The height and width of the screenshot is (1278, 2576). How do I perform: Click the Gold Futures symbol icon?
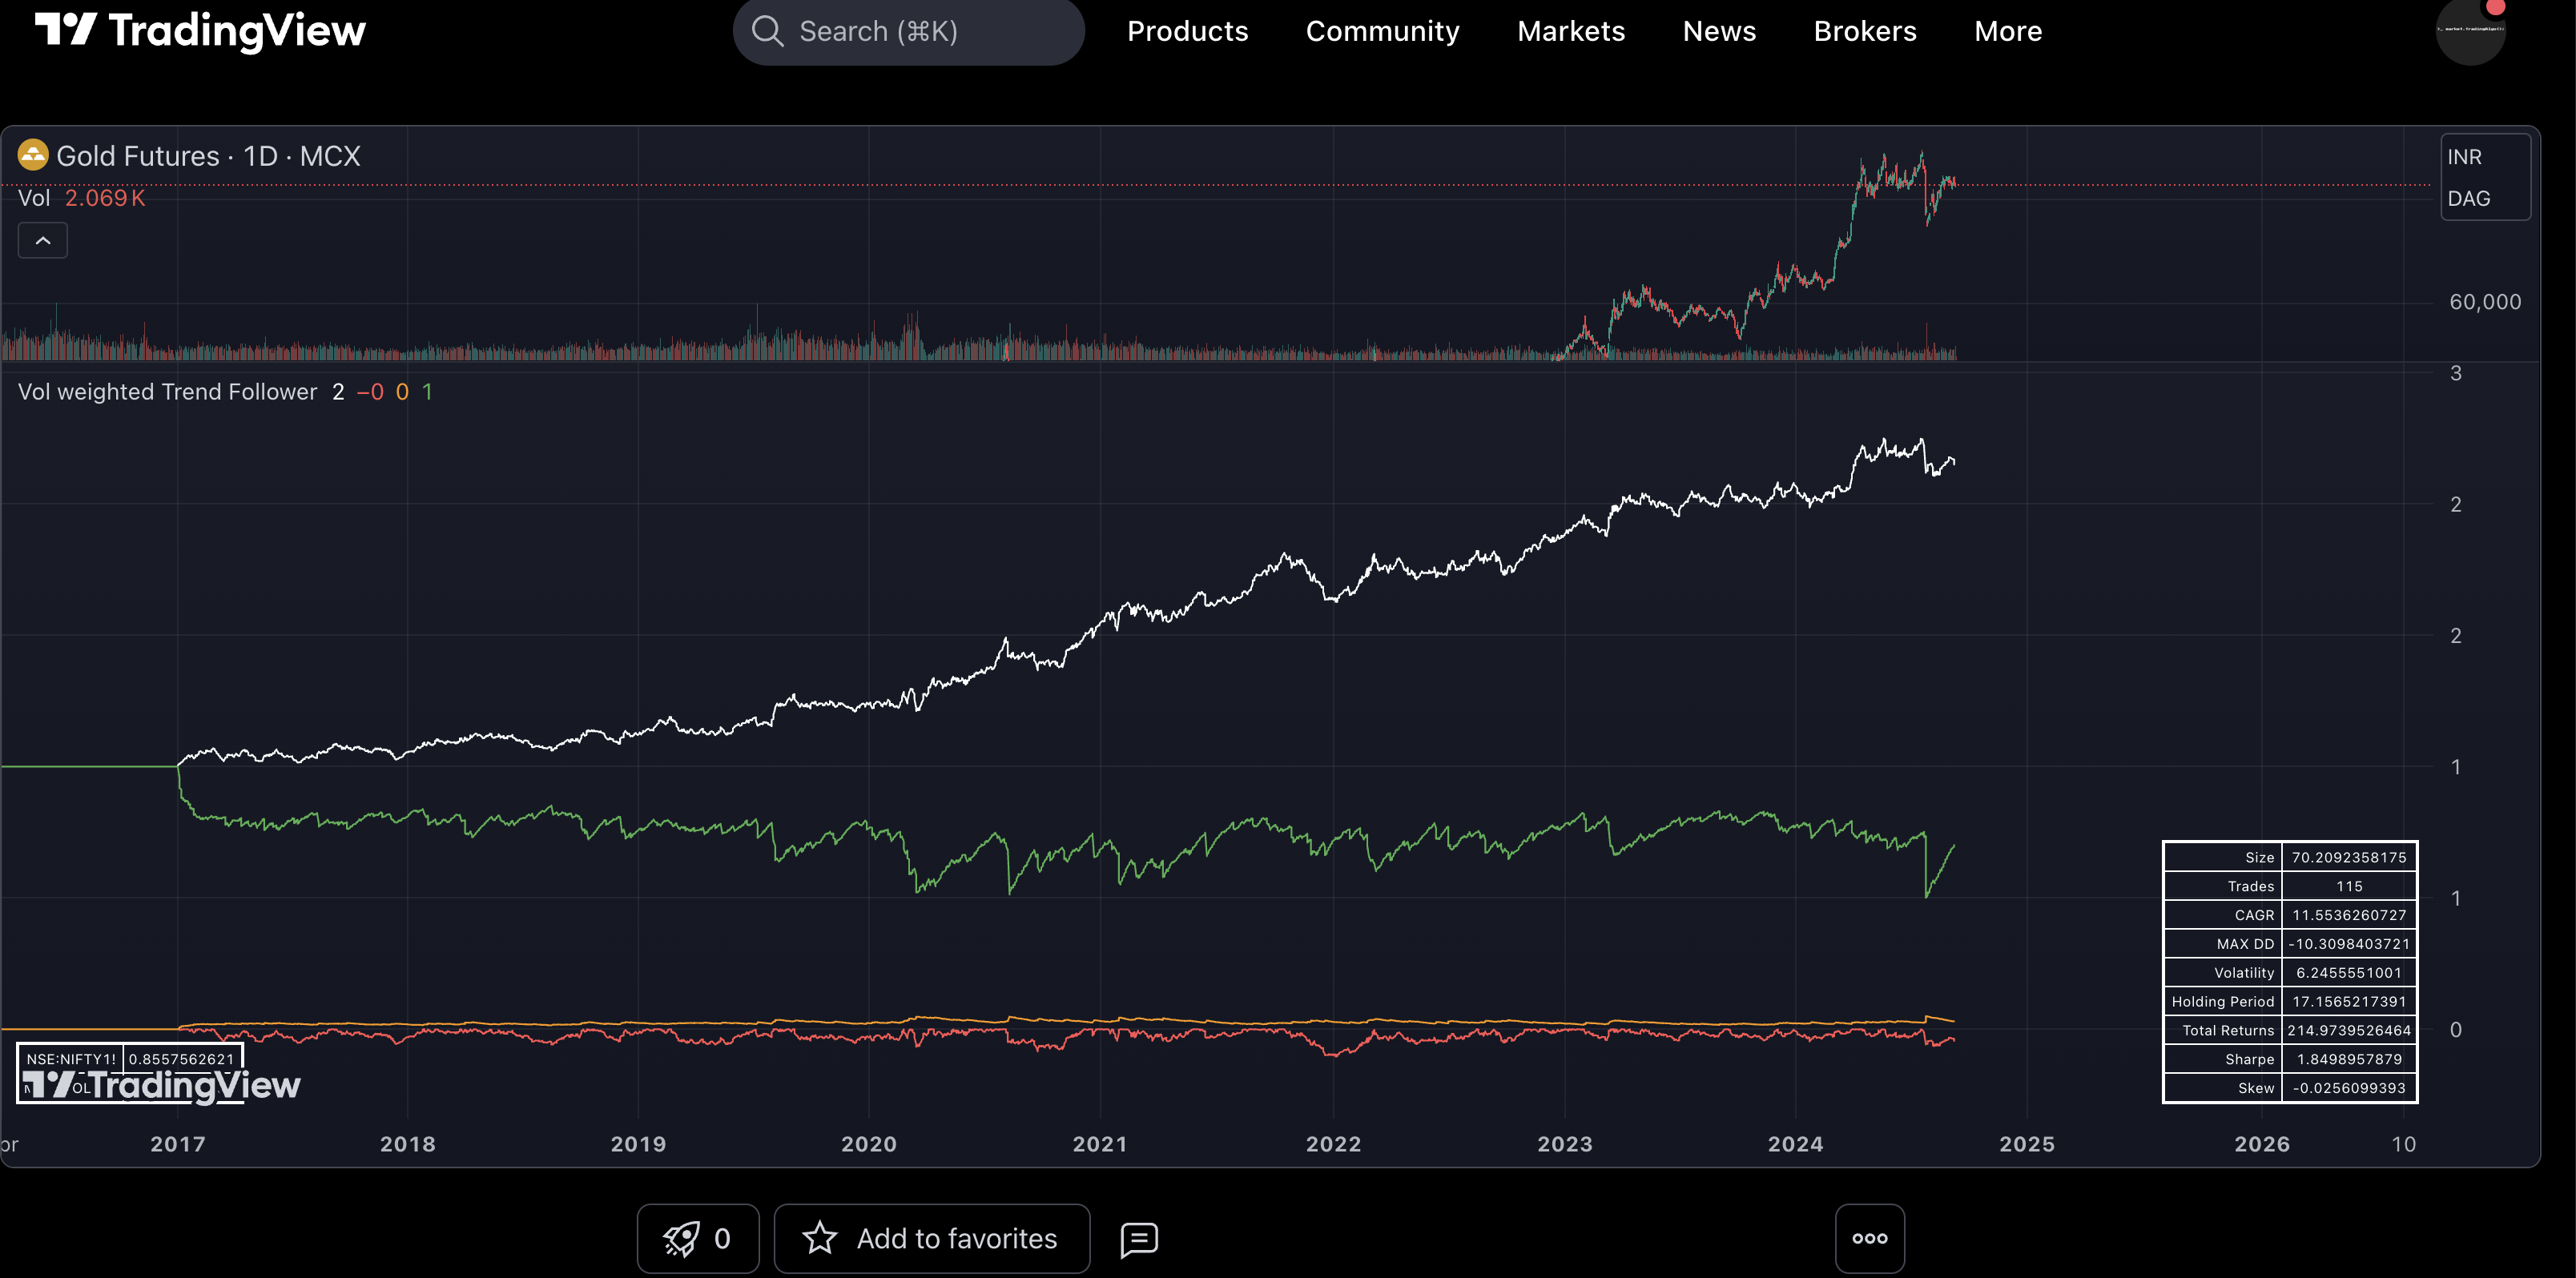33,155
